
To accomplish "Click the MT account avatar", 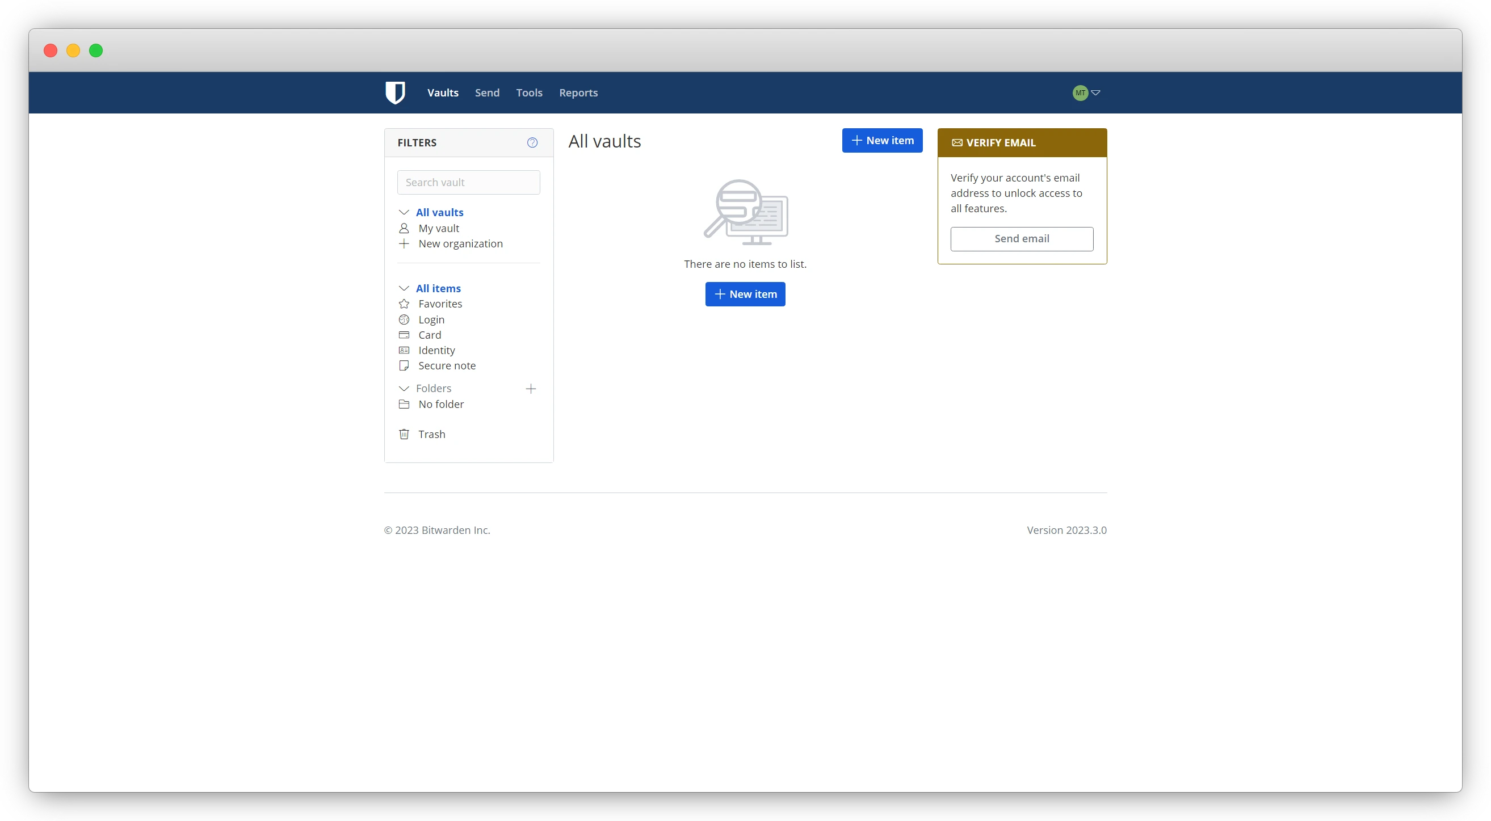I will point(1080,92).
